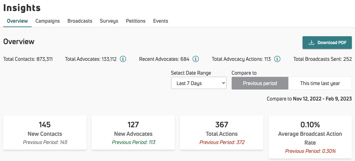Open the Surveys tab
This screenshot has height=161, width=355.
pos(109,21)
